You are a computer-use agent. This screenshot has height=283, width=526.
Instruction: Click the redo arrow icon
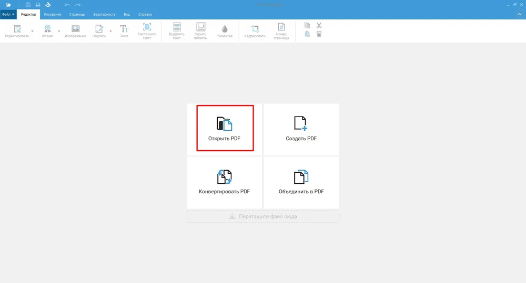pos(77,5)
